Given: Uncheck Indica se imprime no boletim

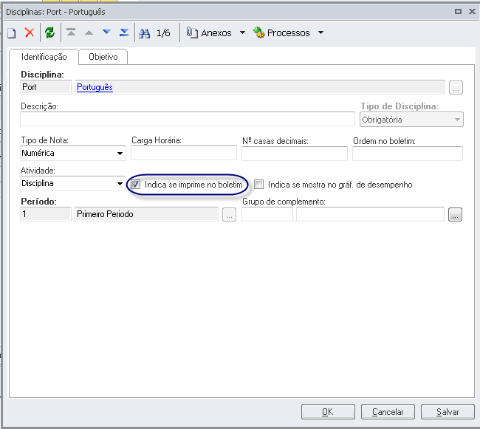Looking at the screenshot, I should pyautogui.click(x=136, y=184).
